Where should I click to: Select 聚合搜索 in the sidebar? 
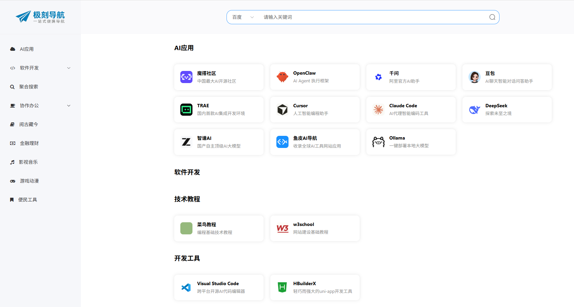(29, 87)
